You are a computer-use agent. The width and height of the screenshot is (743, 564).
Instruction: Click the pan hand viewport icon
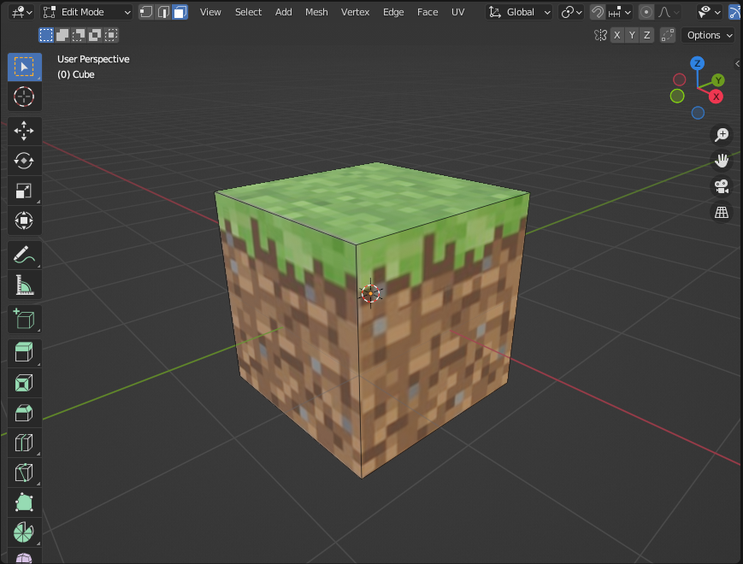pyautogui.click(x=722, y=161)
